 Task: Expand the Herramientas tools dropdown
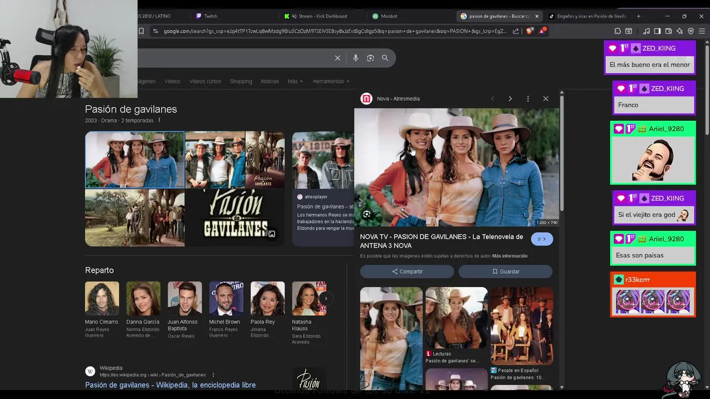coord(331,81)
